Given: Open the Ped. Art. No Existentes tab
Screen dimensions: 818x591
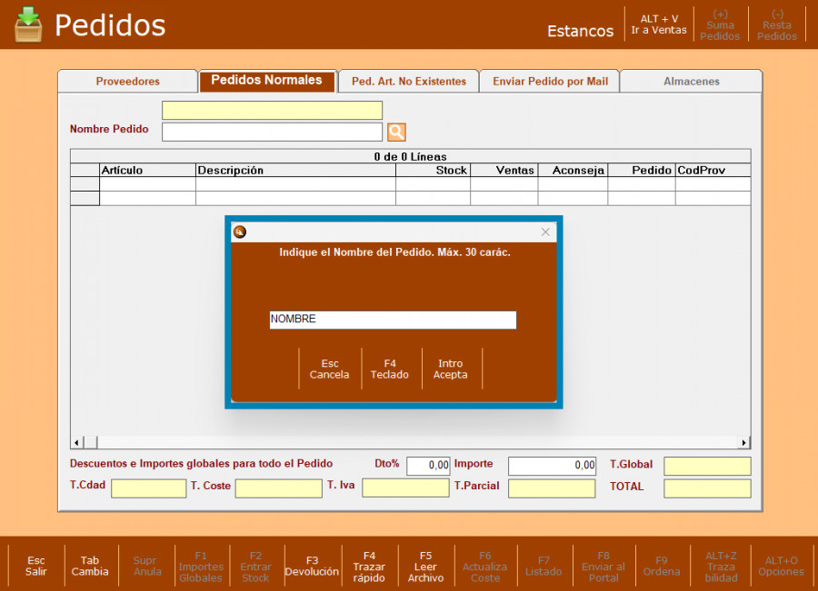Looking at the screenshot, I should pos(409,82).
